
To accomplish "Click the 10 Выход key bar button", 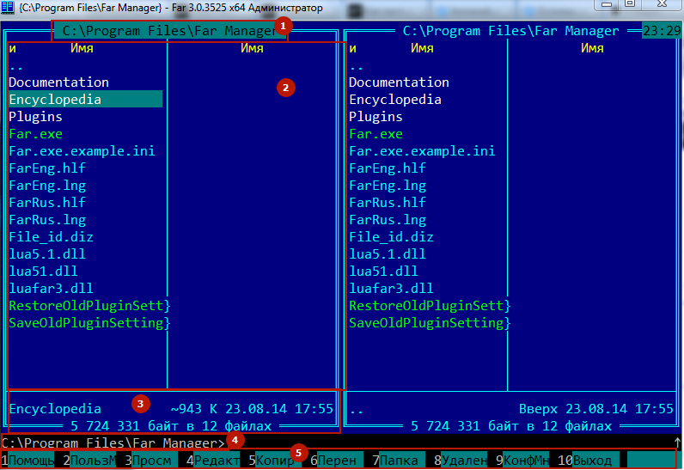I will pos(588,460).
